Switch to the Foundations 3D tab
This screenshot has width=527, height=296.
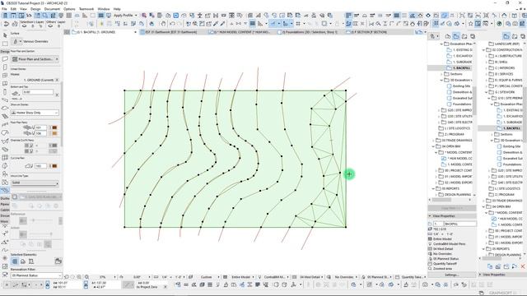tap(310, 32)
